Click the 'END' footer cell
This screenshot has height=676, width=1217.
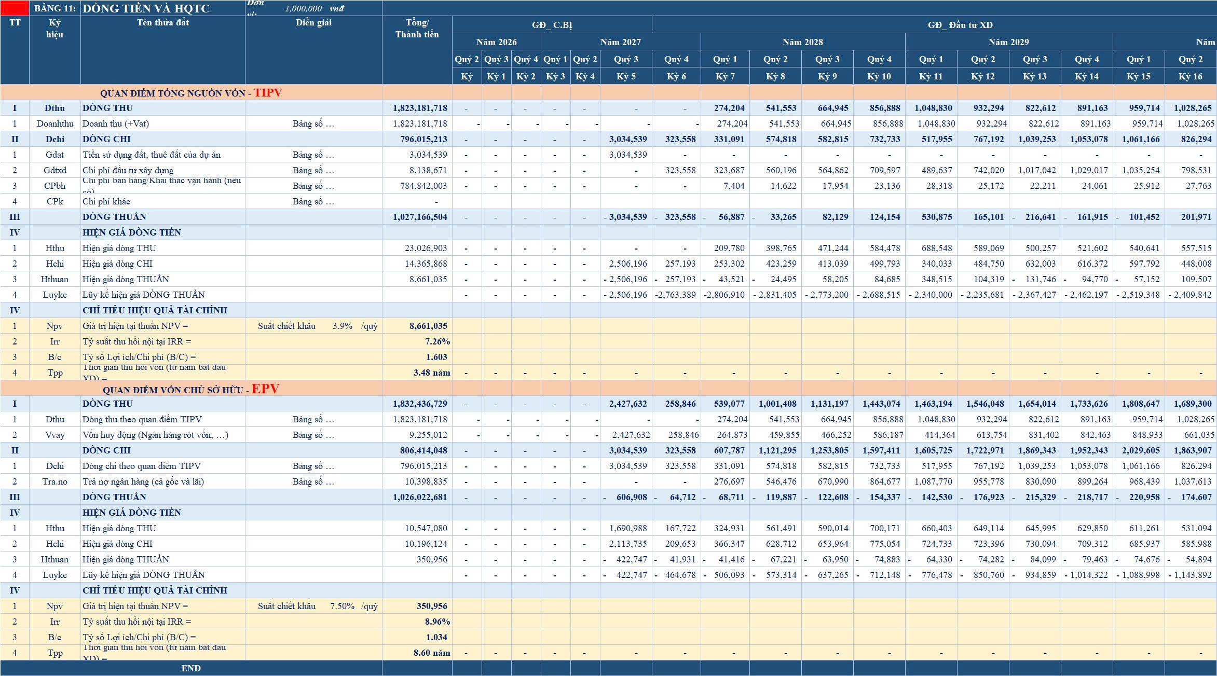click(x=191, y=668)
